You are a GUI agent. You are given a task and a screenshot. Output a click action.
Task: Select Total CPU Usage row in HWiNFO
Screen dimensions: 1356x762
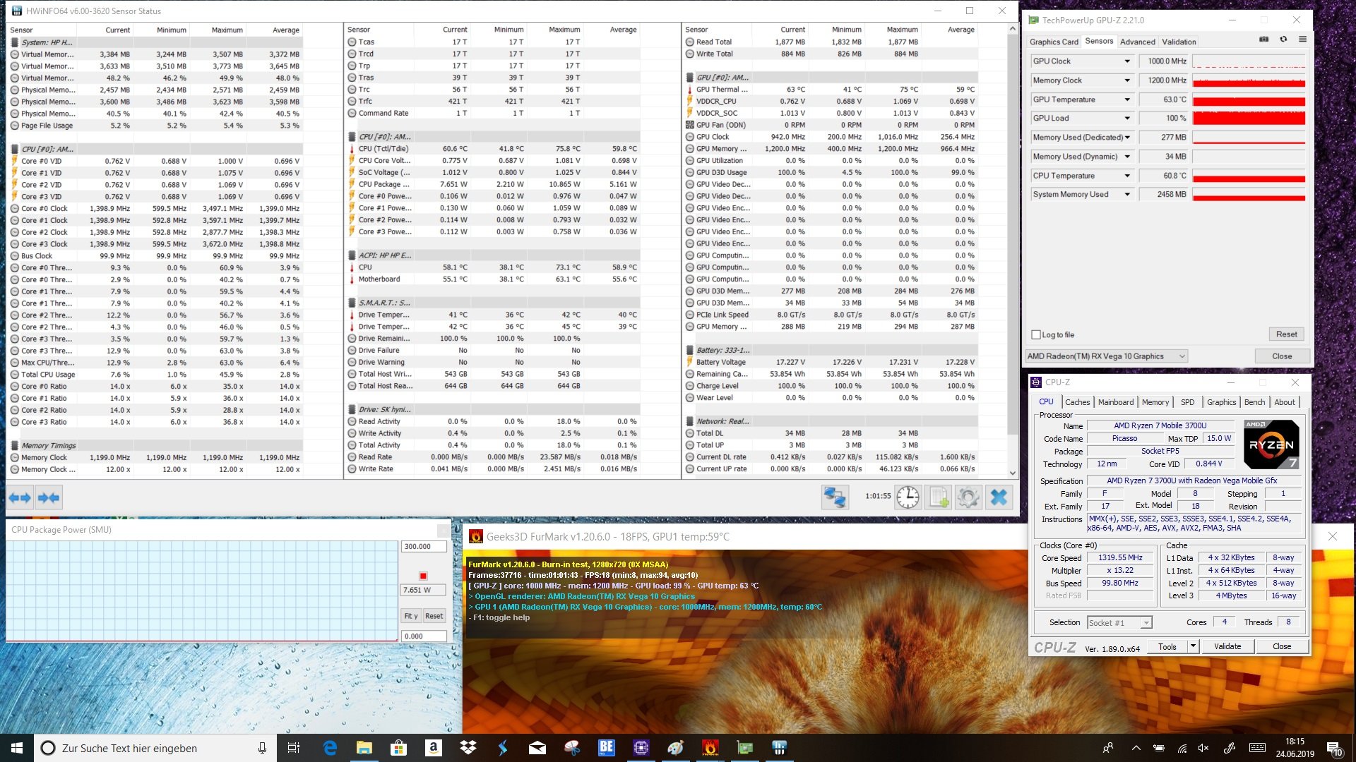coord(155,375)
